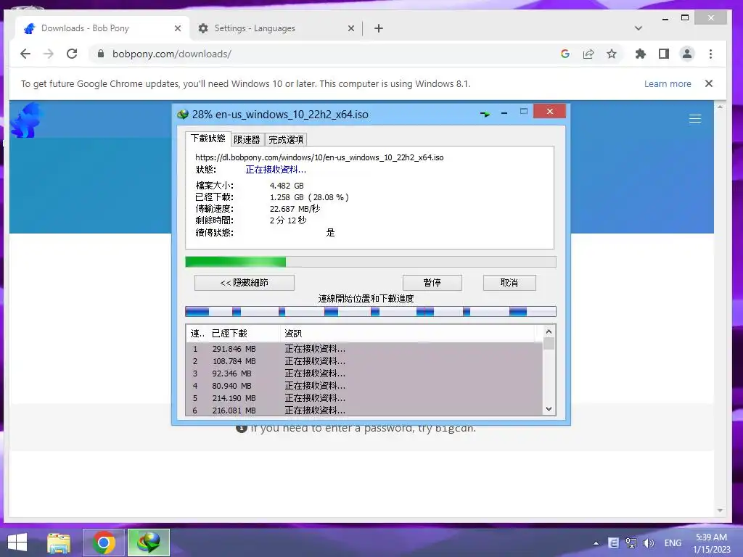Click the 4.482 GB file size value
Screen dimensions: 743x557
point(287,186)
